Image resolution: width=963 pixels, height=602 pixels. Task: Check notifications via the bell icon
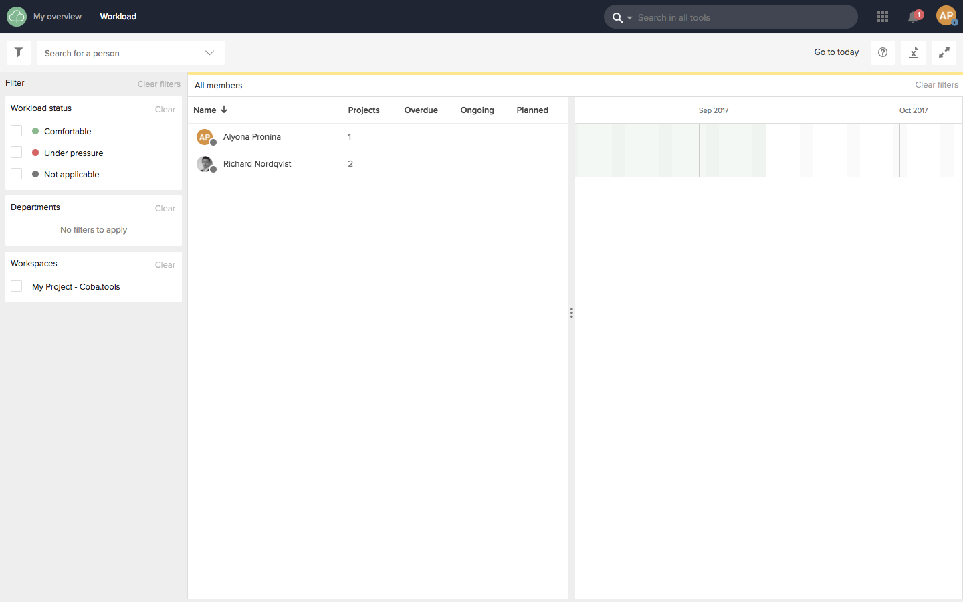click(x=912, y=17)
